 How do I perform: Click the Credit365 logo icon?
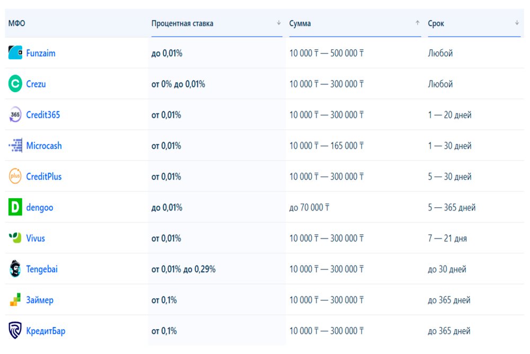pos(15,114)
